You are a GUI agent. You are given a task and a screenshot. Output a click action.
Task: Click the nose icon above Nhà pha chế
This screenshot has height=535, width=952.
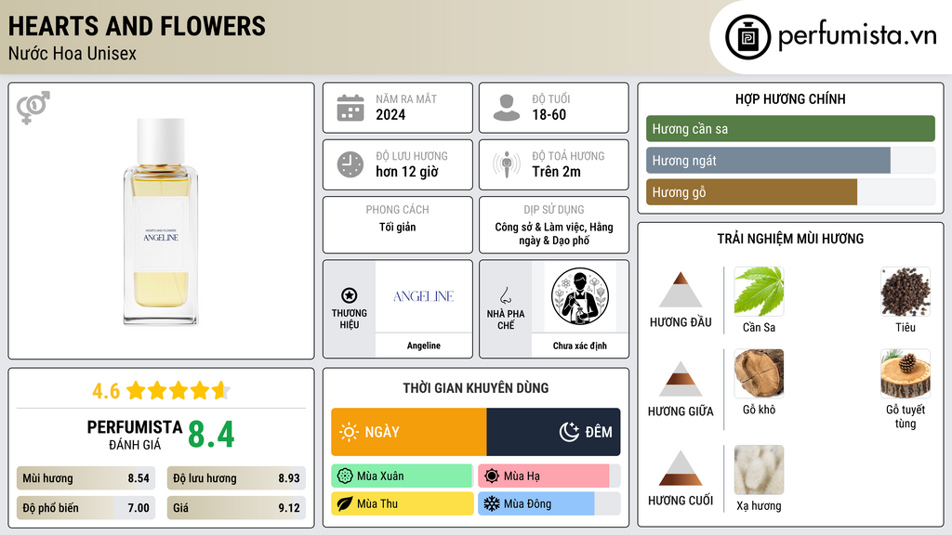click(505, 295)
